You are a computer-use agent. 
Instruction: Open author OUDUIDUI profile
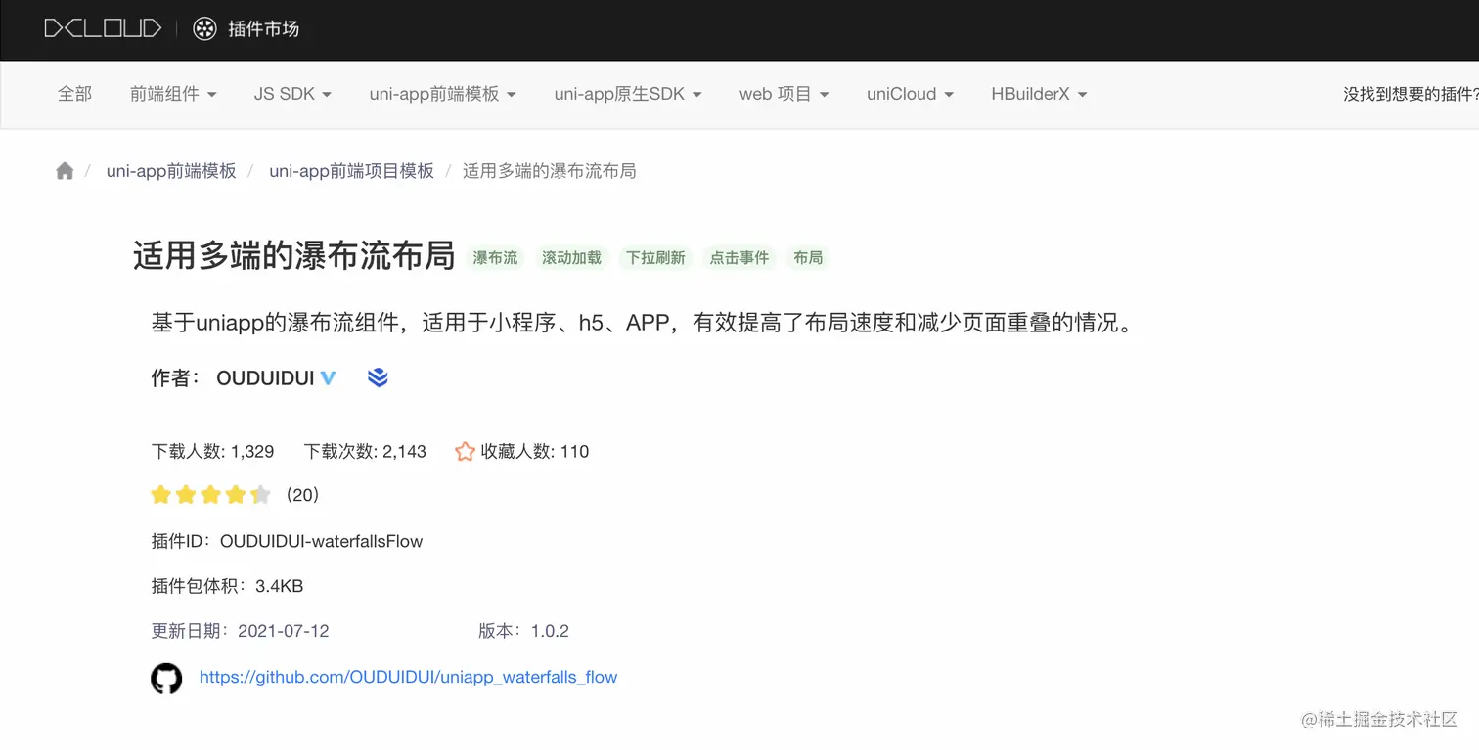(x=265, y=378)
